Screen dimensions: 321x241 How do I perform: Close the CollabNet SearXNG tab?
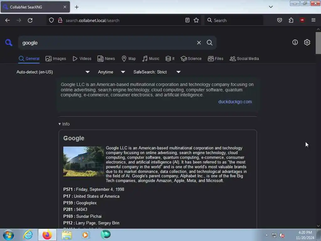tap(65, 7)
